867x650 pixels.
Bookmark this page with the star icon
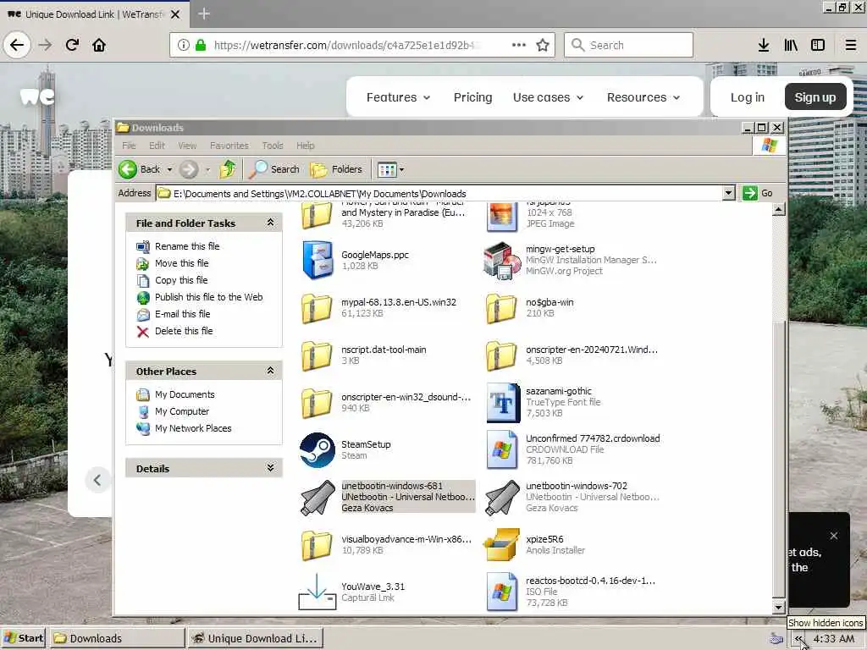(543, 45)
